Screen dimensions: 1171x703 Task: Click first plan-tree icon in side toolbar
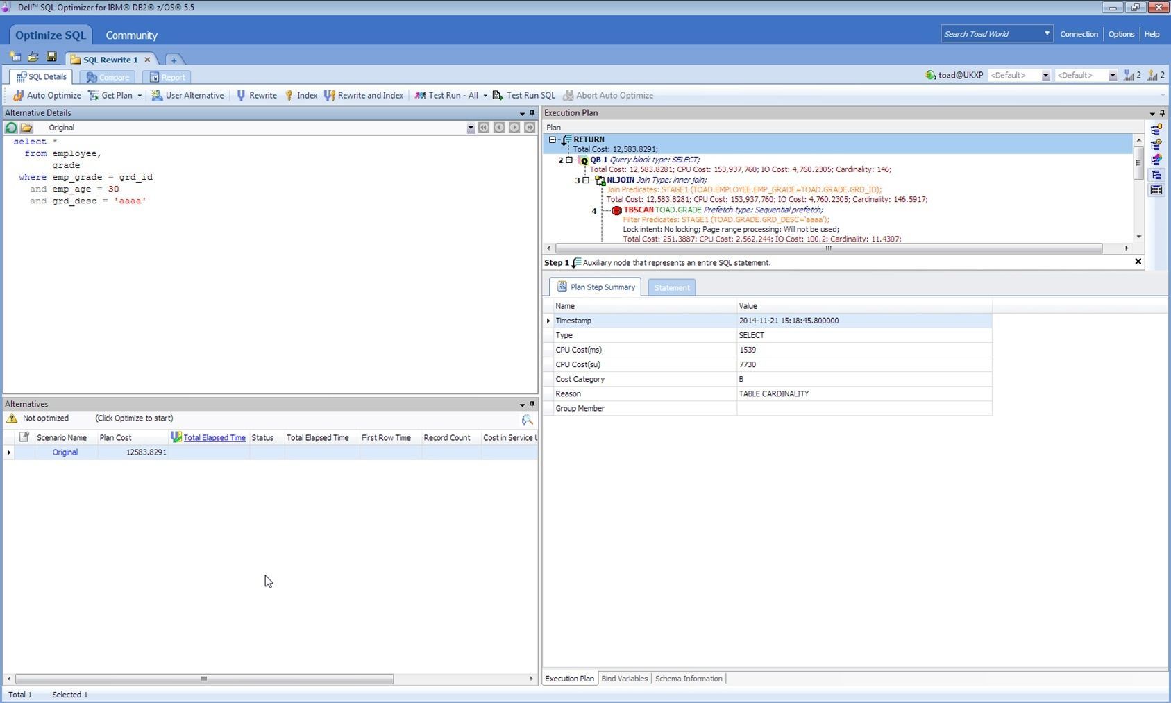pos(1156,130)
